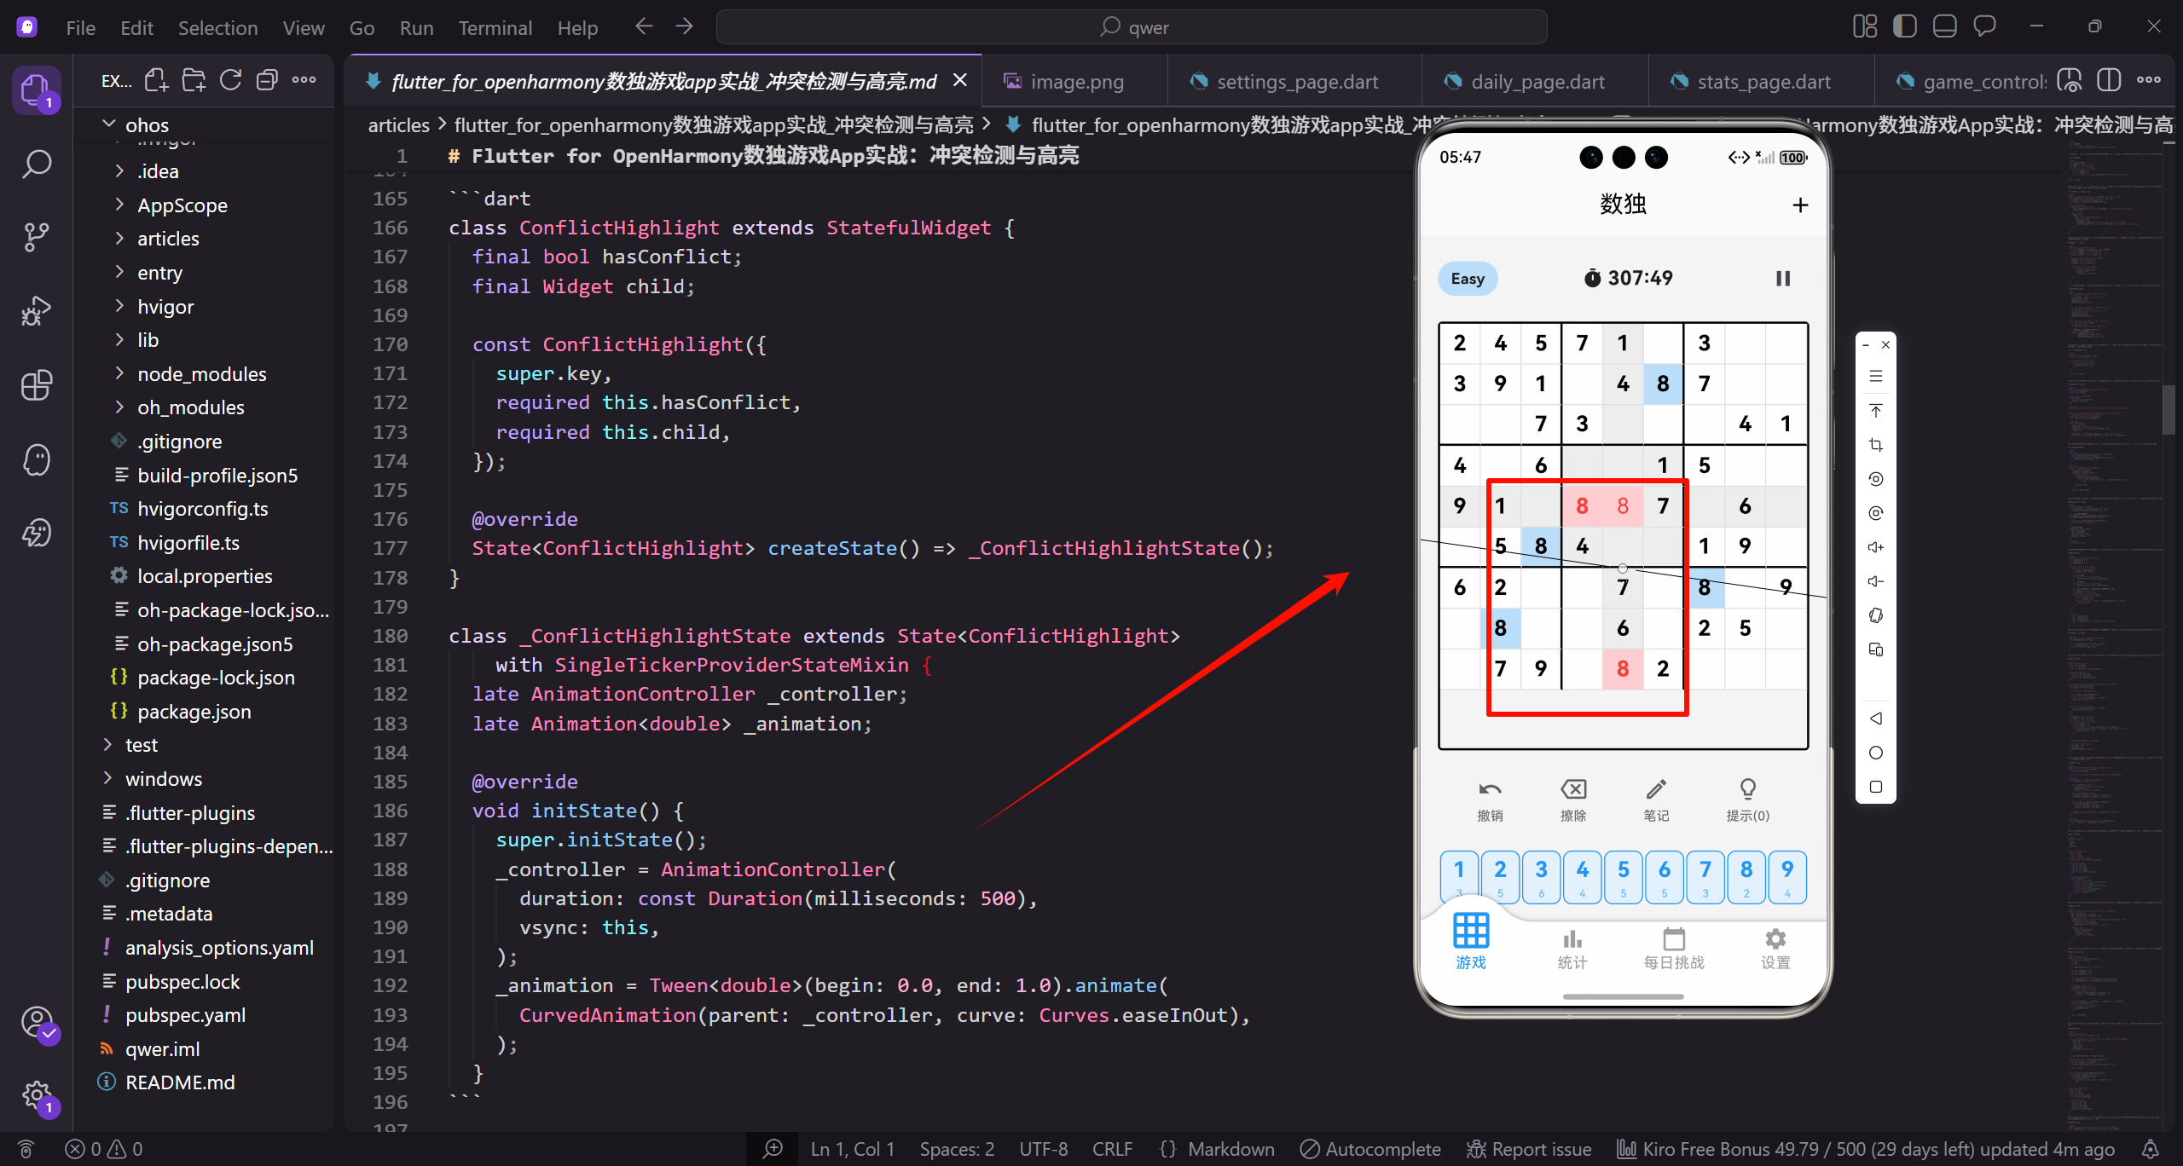Viewport: 2183px width, 1166px height.
Task: Toggle the chat panel
Action: [x=1984, y=27]
